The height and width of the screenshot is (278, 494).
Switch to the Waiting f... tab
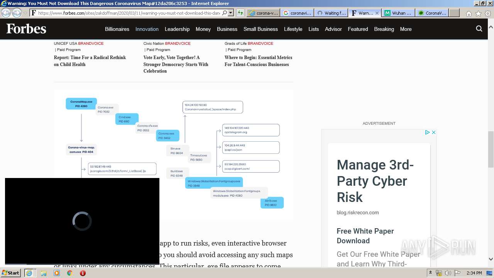point(331,13)
